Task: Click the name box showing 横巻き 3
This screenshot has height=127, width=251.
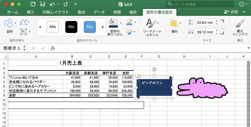Action: 11,48
